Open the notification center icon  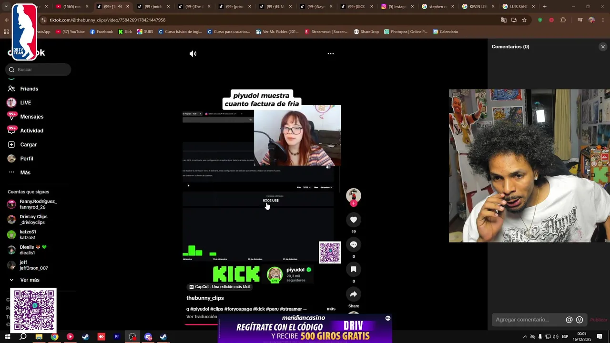click(600, 337)
